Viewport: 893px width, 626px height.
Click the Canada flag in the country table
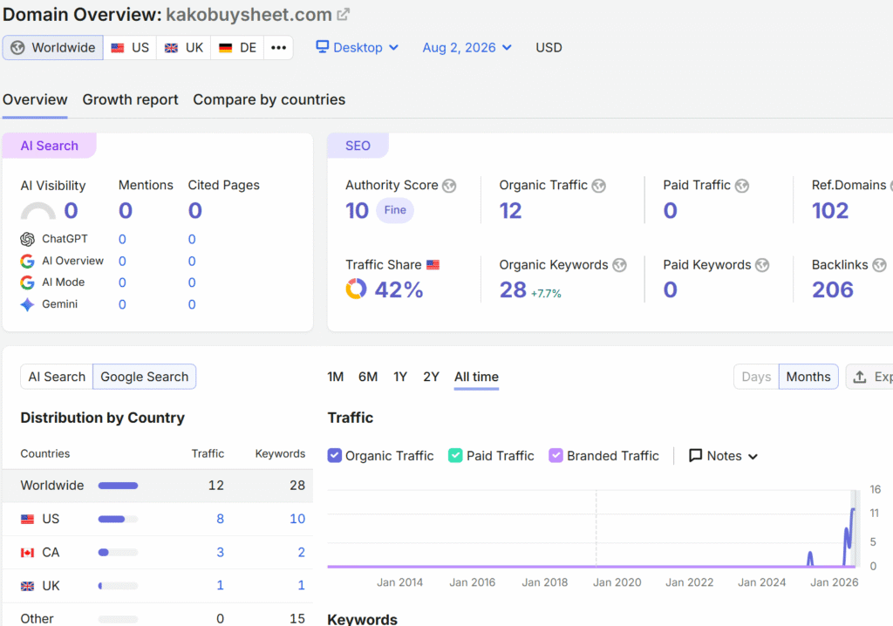pyautogui.click(x=27, y=553)
